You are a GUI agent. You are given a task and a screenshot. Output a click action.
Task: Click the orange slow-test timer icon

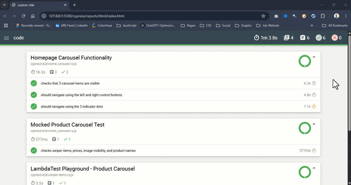tap(314, 106)
